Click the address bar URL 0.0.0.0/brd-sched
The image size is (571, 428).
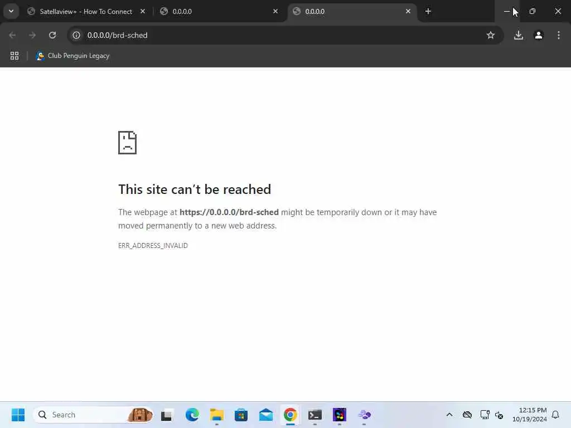[x=117, y=35]
